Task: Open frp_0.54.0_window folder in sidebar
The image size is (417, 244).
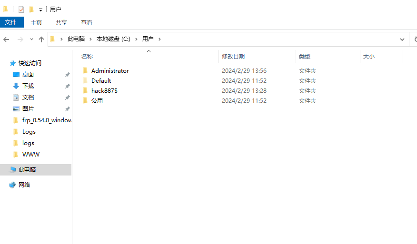Action: pyautogui.click(x=47, y=120)
